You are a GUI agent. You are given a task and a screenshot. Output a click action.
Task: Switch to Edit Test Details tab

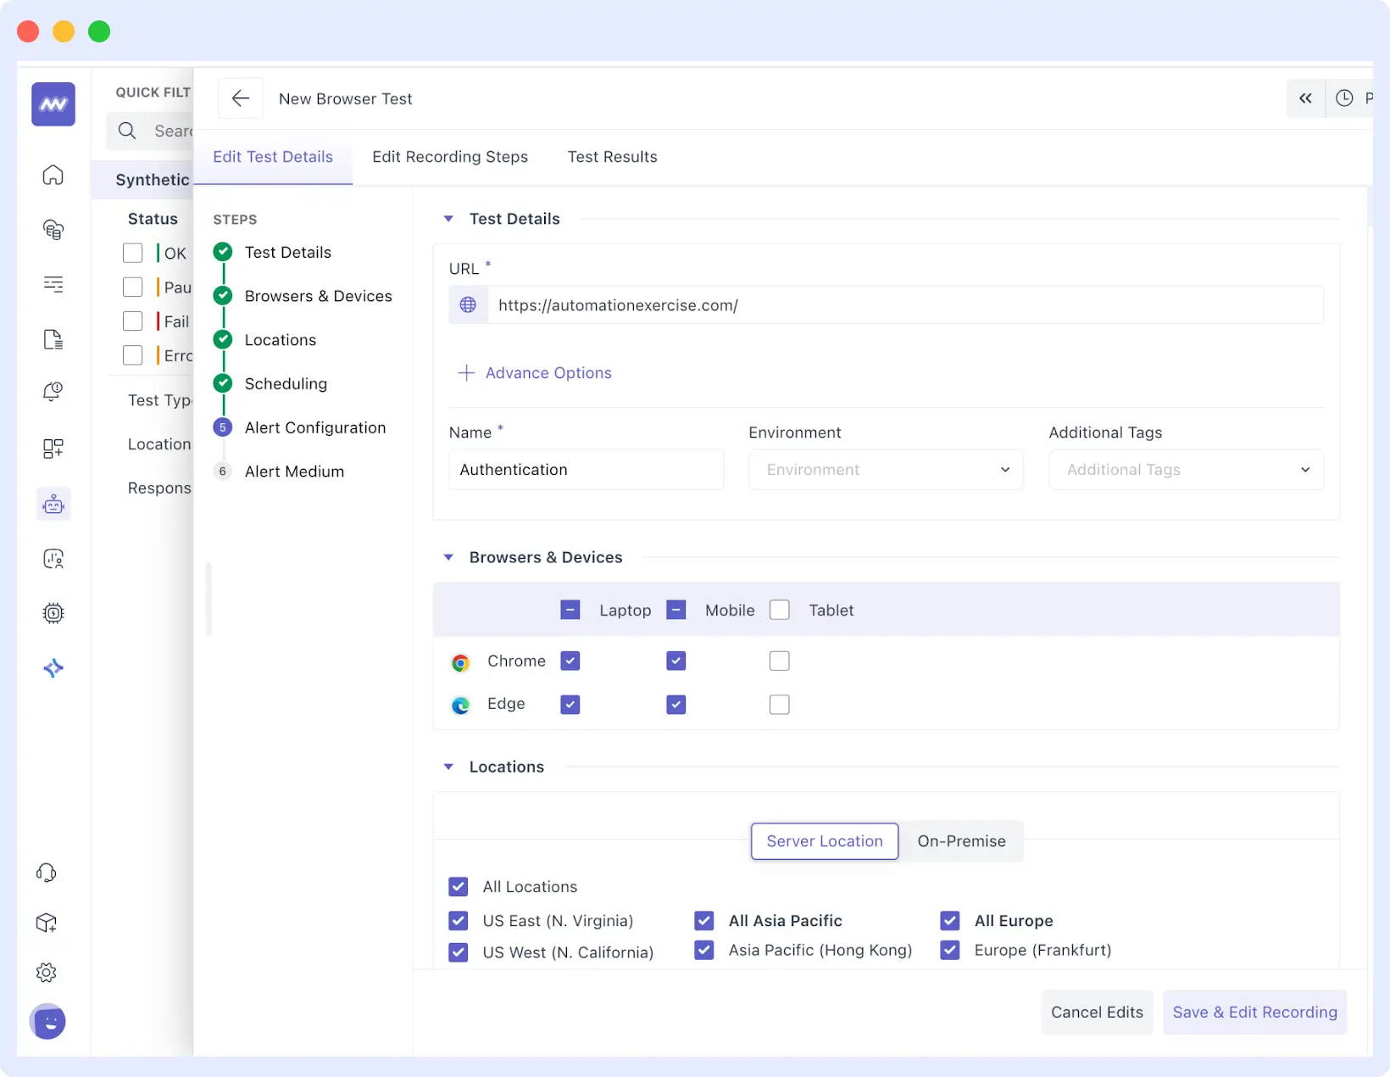(x=273, y=157)
